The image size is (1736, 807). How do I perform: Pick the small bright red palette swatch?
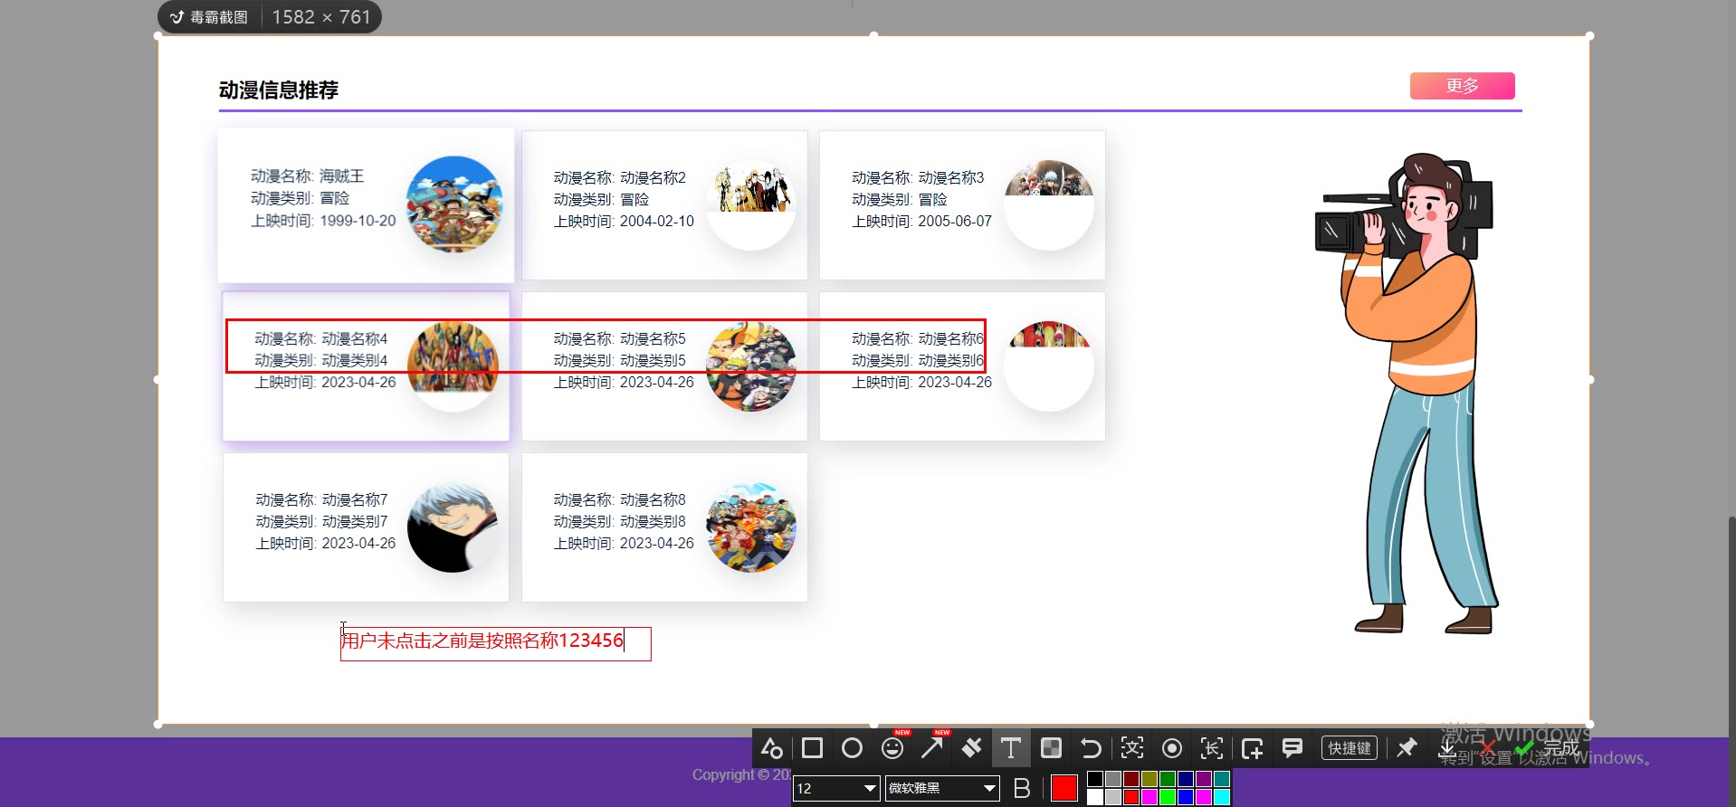(1131, 797)
